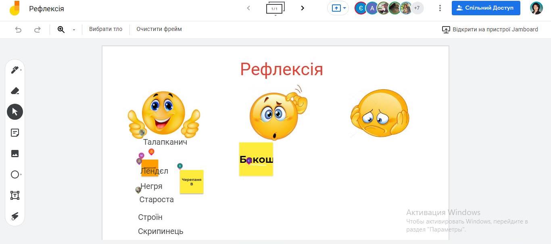551x244 pixels.
Task: Click the Староста text
Action: tap(157, 199)
